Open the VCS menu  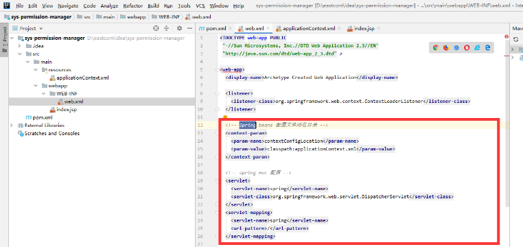(200, 5)
